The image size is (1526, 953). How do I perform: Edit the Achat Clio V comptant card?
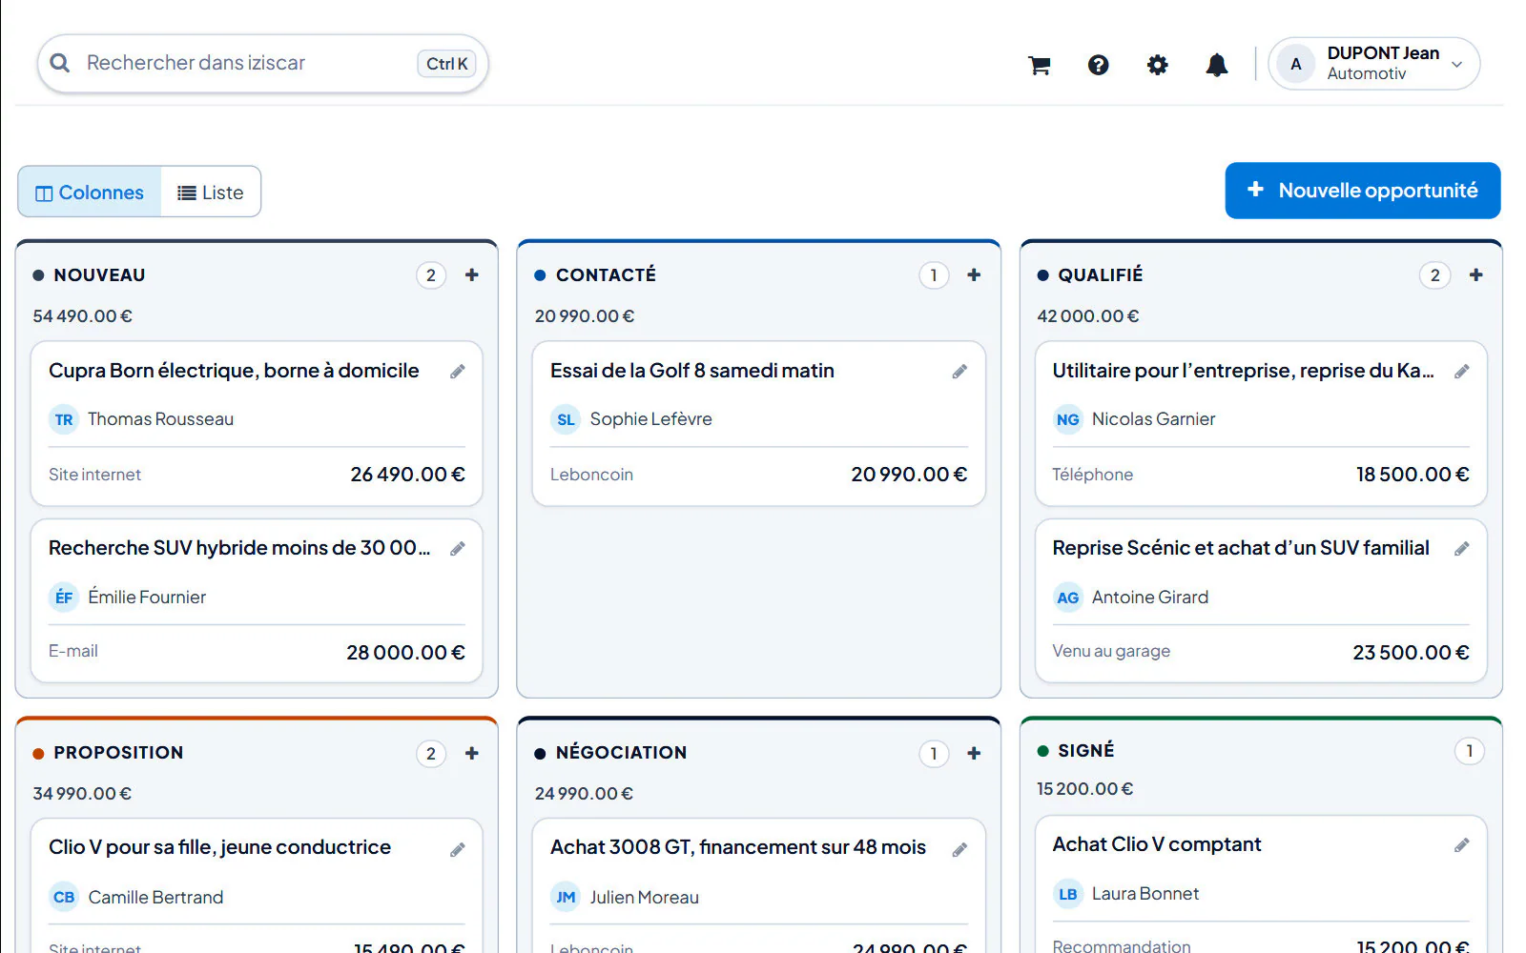[x=1462, y=845]
